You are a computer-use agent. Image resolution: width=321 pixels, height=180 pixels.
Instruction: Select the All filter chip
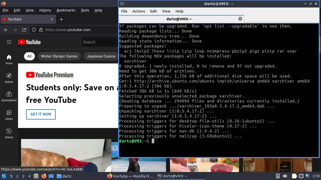click(x=29, y=56)
